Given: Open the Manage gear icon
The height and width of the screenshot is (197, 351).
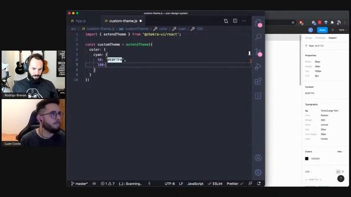Looking at the screenshot, I should coord(258,172).
